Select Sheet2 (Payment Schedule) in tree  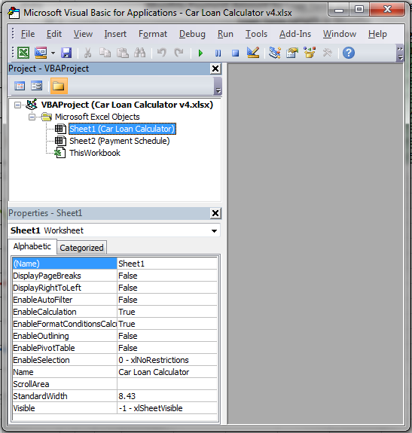pos(120,141)
